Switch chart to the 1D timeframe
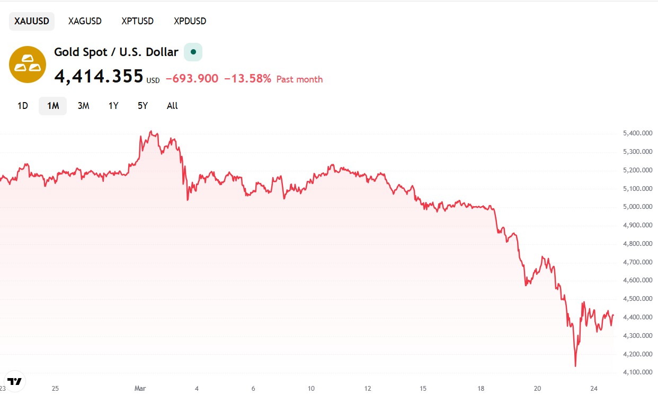Image resolution: width=658 pixels, height=395 pixels. click(22, 106)
